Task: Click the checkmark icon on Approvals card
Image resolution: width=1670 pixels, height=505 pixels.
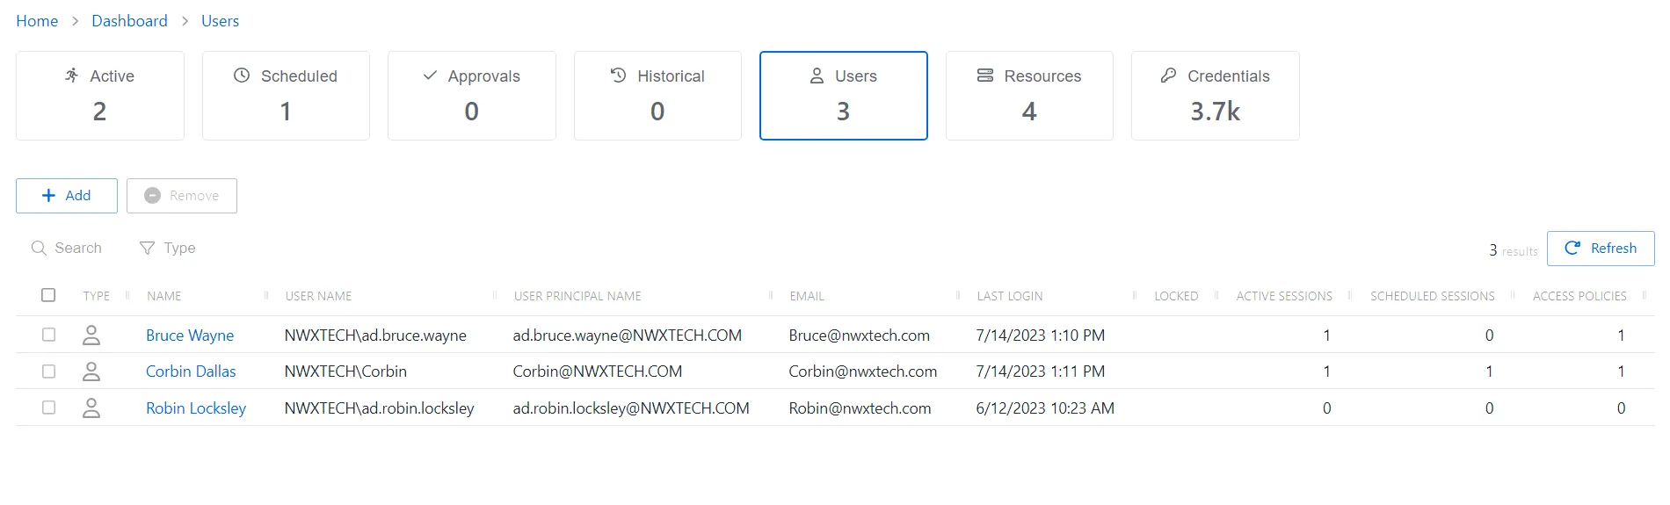Action: [x=430, y=76]
